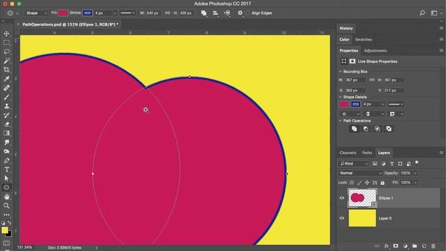Viewport: 446px width, 251px height.
Task: Click Combine Shapes in Properties Path Operations
Action: 354,129
